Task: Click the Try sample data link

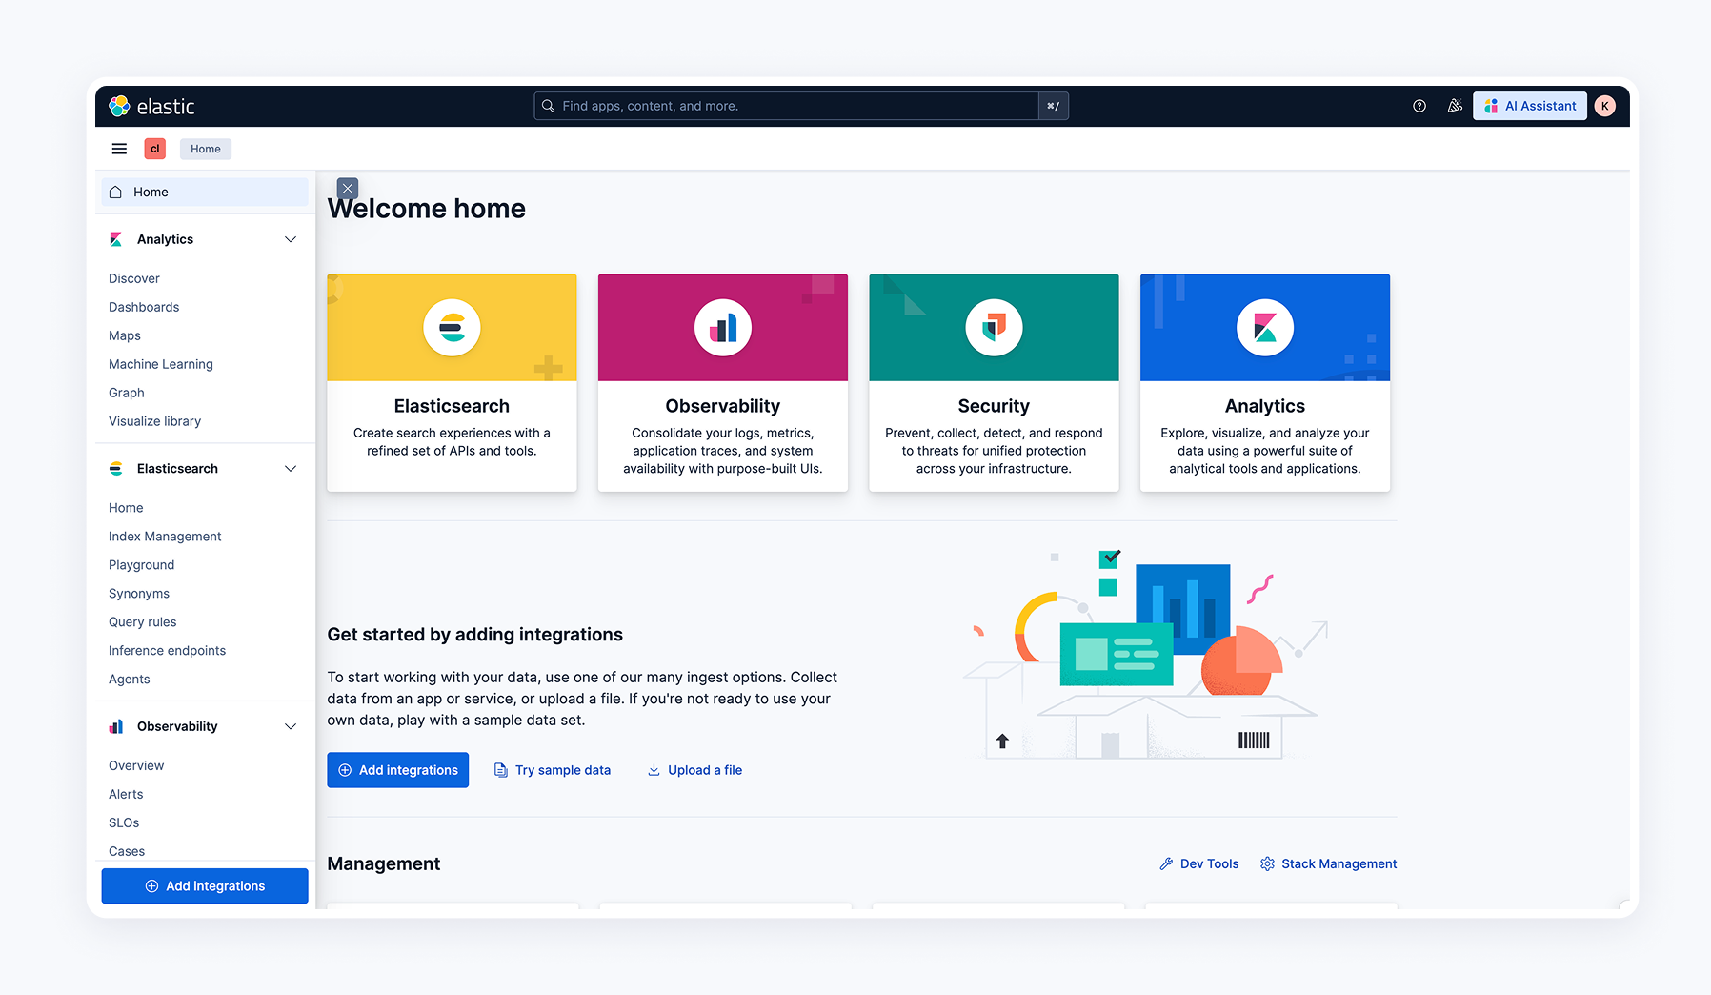Action: pyautogui.click(x=553, y=770)
